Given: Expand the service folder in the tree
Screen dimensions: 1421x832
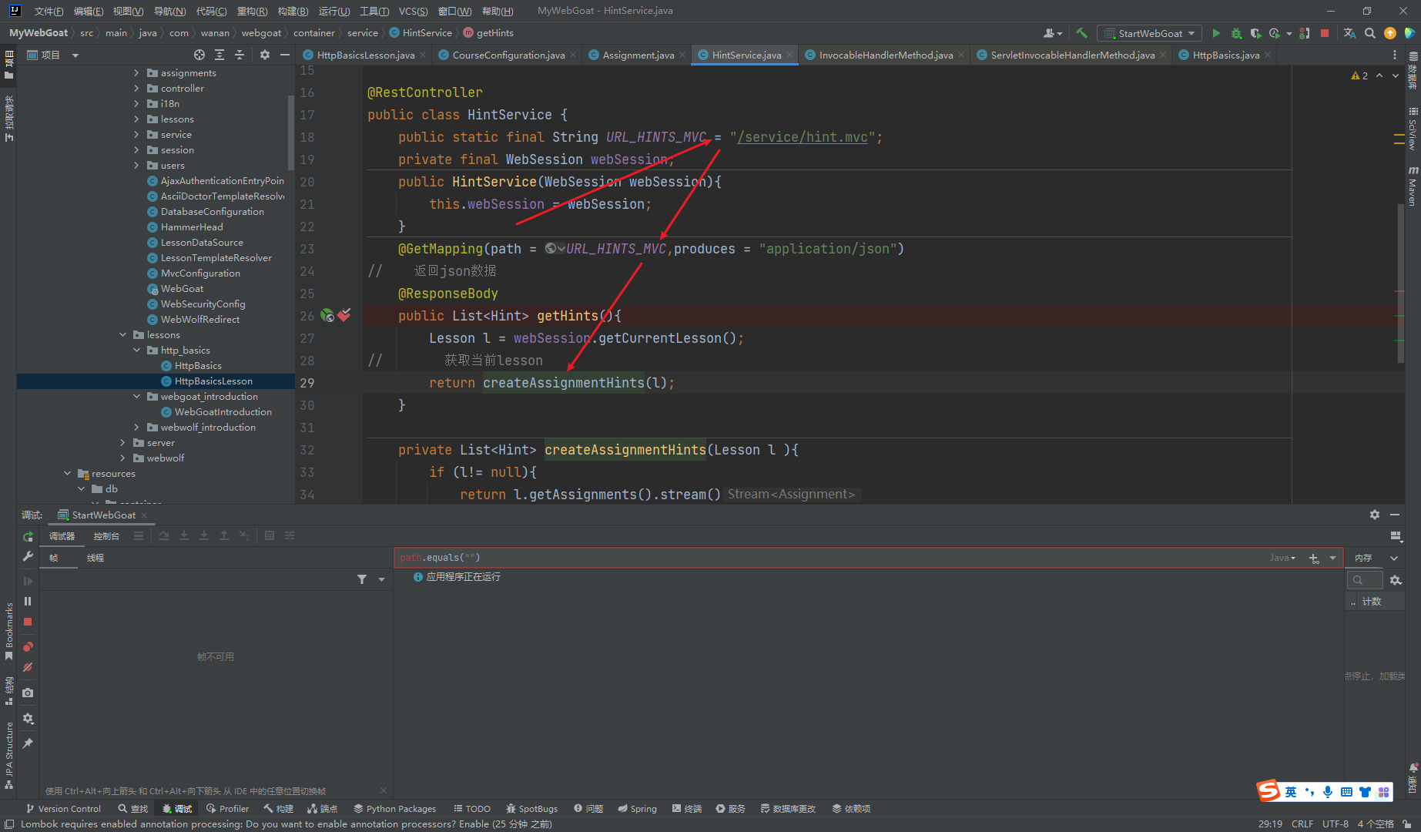Looking at the screenshot, I should pos(137,134).
